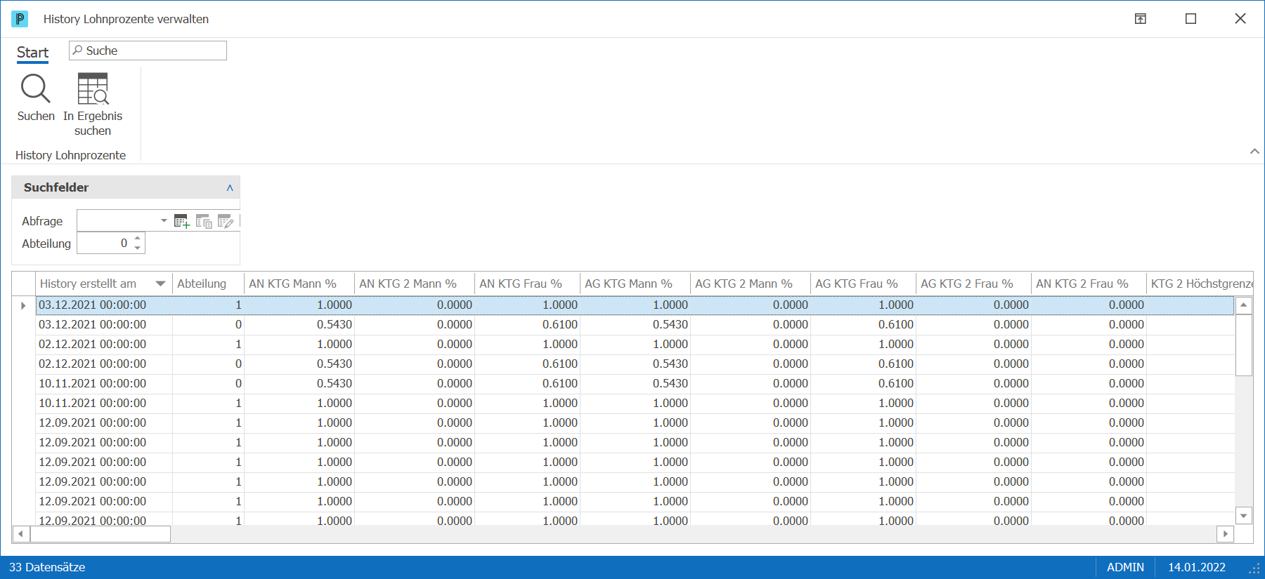Add a new Abfrage query icon
The image size is (1265, 579).
pos(182,222)
